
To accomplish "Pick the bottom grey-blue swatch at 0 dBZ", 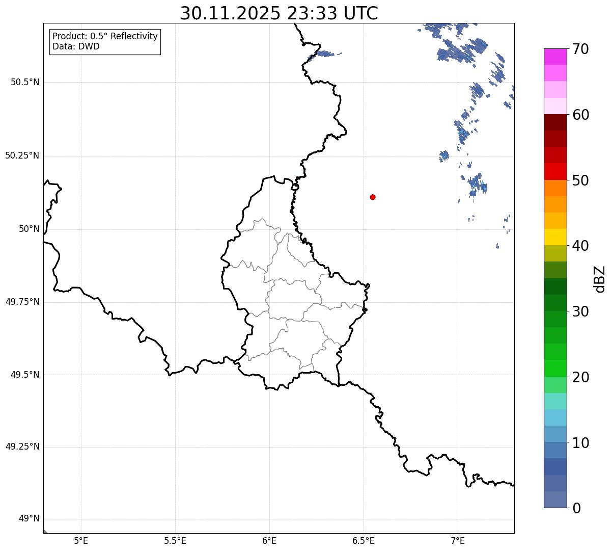I will [x=555, y=500].
